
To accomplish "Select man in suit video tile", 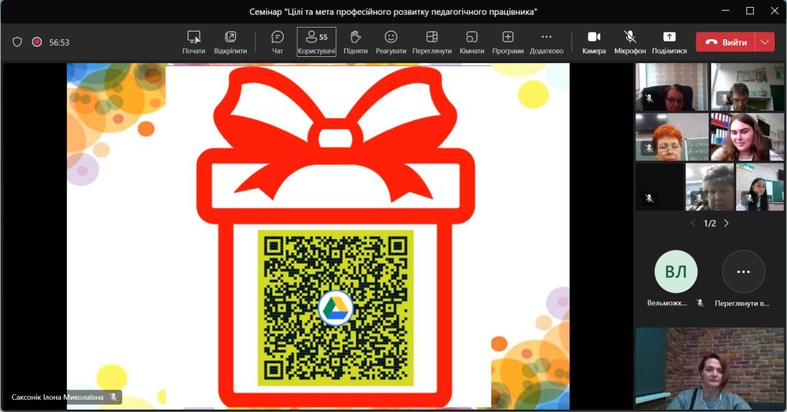I will [747, 87].
